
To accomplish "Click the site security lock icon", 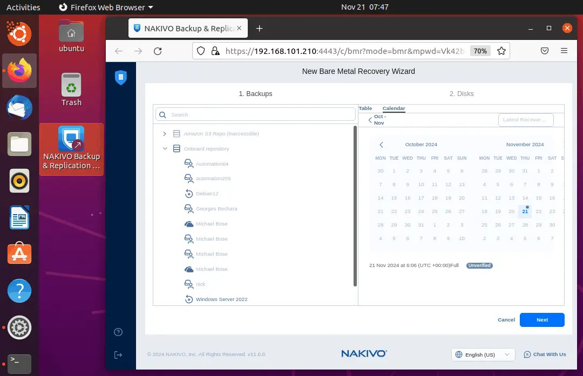I will click(215, 51).
